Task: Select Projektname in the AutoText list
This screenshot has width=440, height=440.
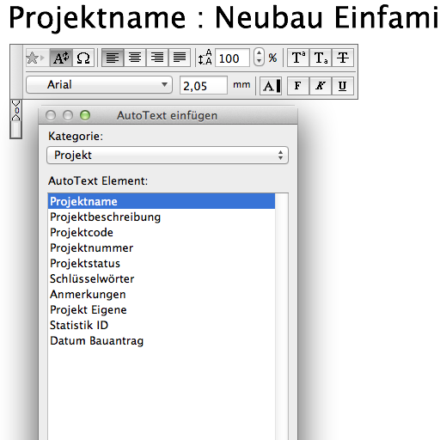Action: (x=162, y=201)
